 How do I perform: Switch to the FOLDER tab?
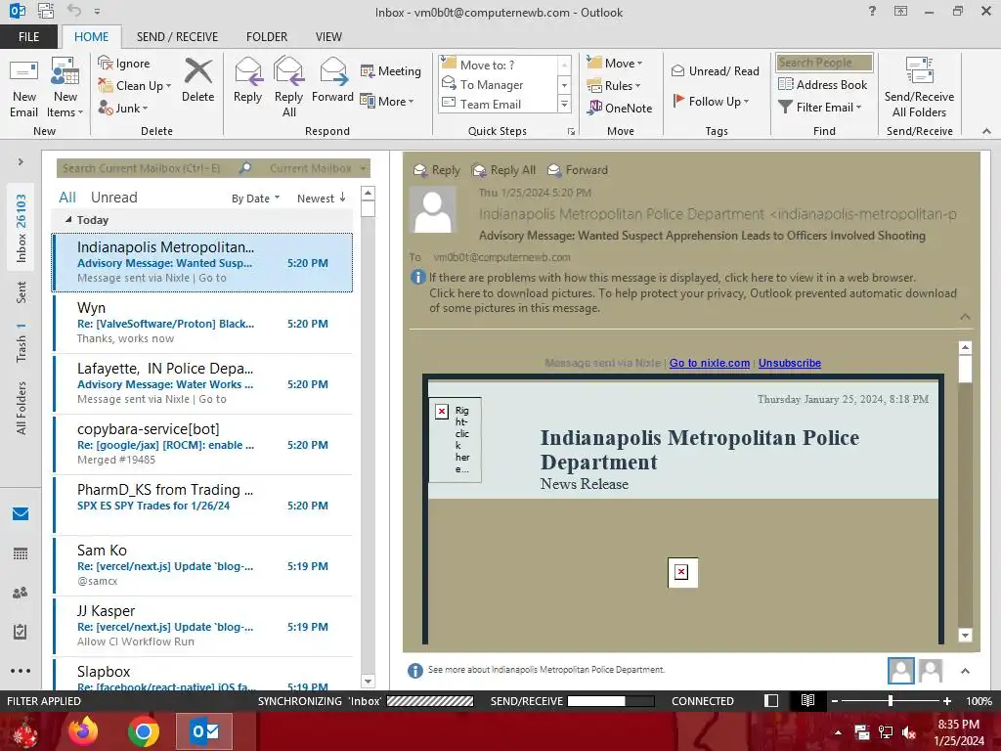click(x=267, y=37)
